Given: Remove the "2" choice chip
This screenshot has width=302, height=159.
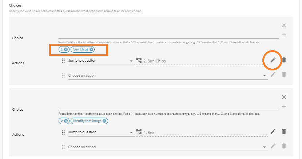Looking at the screenshot, I should [x=66, y=121].
